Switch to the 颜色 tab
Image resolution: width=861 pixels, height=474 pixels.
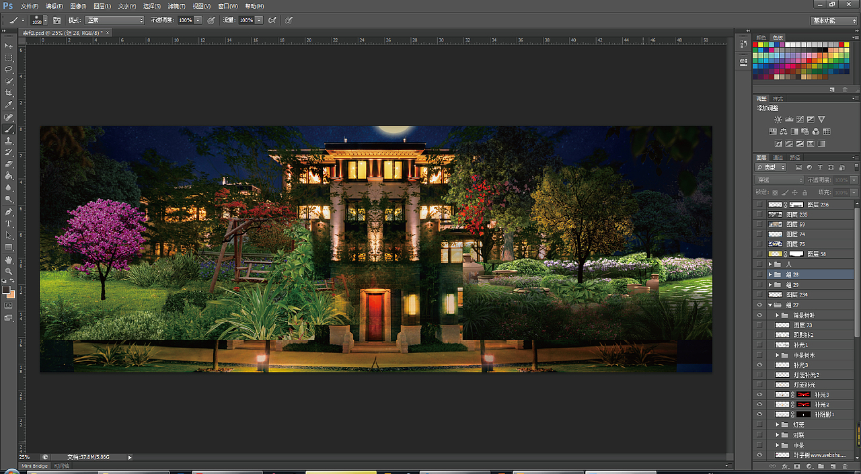pyautogui.click(x=761, y=37)
